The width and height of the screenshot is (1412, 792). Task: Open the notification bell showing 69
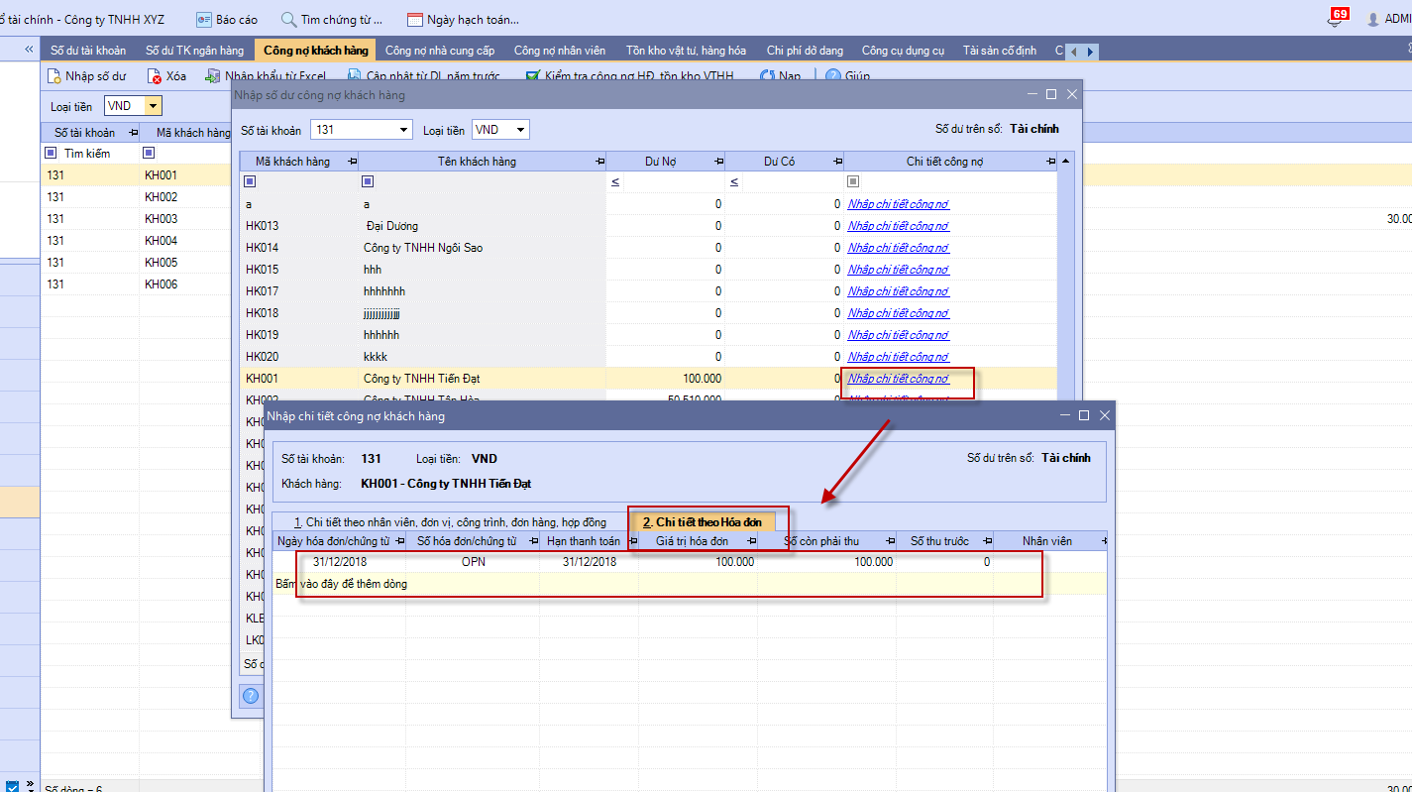point(1337,18)
